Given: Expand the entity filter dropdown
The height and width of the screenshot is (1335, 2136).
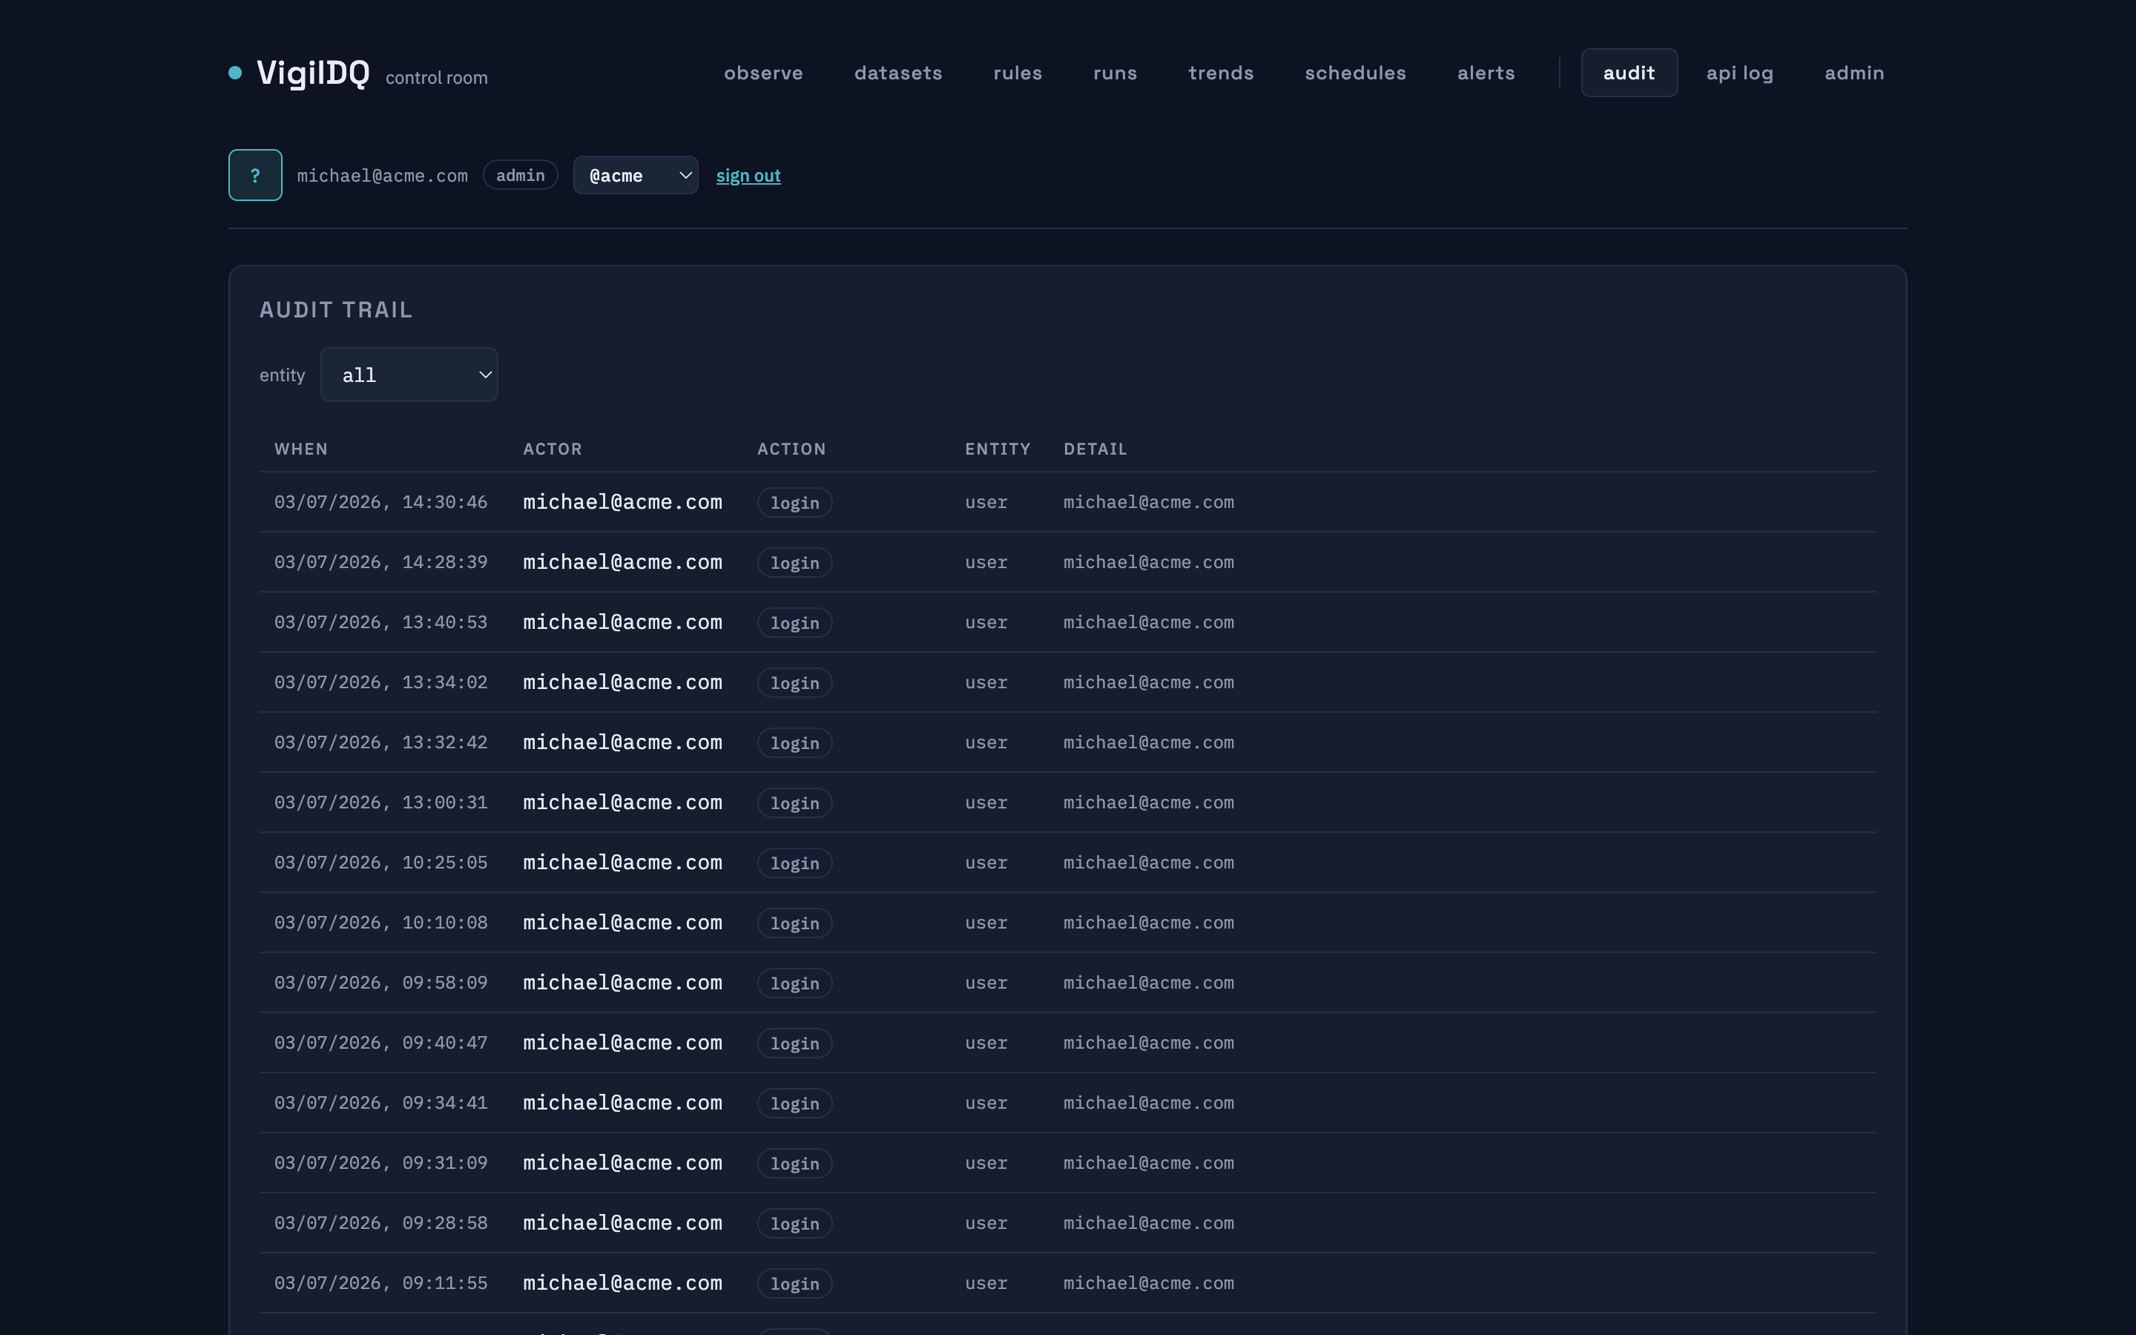Looking at the screenshot, I should (x=409, y=375).
